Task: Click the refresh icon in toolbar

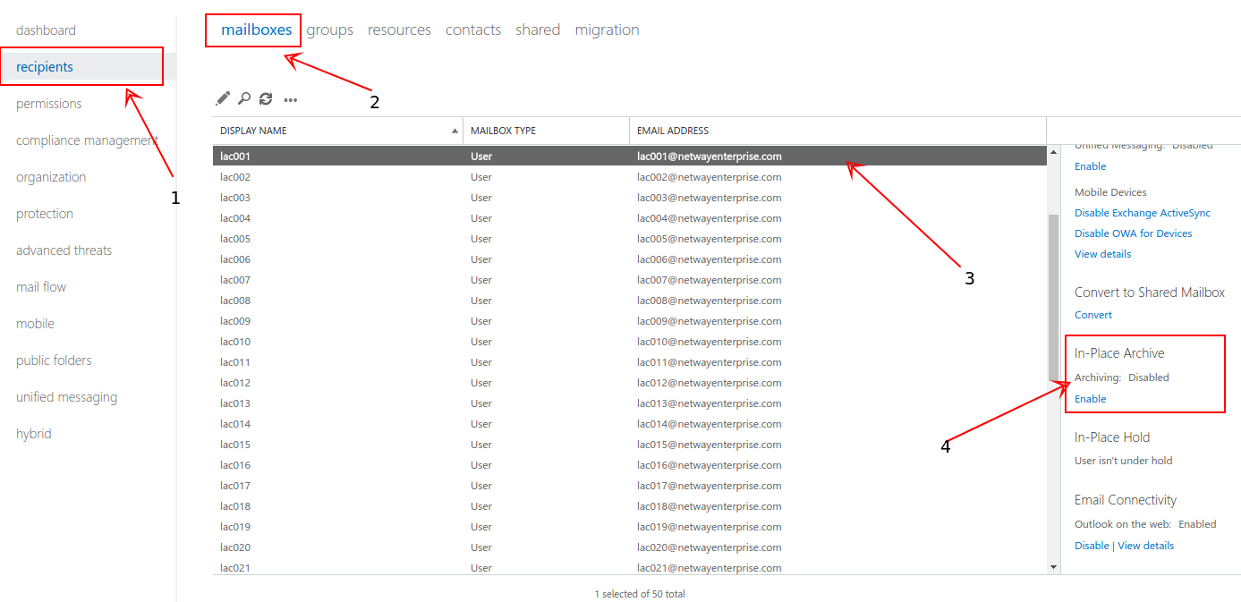Action: coord(266,99)
